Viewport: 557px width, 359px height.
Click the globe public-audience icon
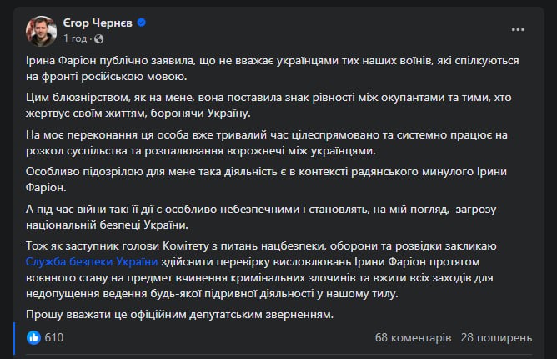(99, 38)
